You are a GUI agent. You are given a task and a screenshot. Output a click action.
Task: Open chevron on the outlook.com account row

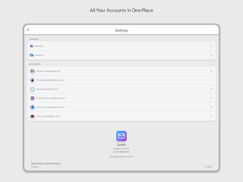pyautogui.click(x=211, y=107)
